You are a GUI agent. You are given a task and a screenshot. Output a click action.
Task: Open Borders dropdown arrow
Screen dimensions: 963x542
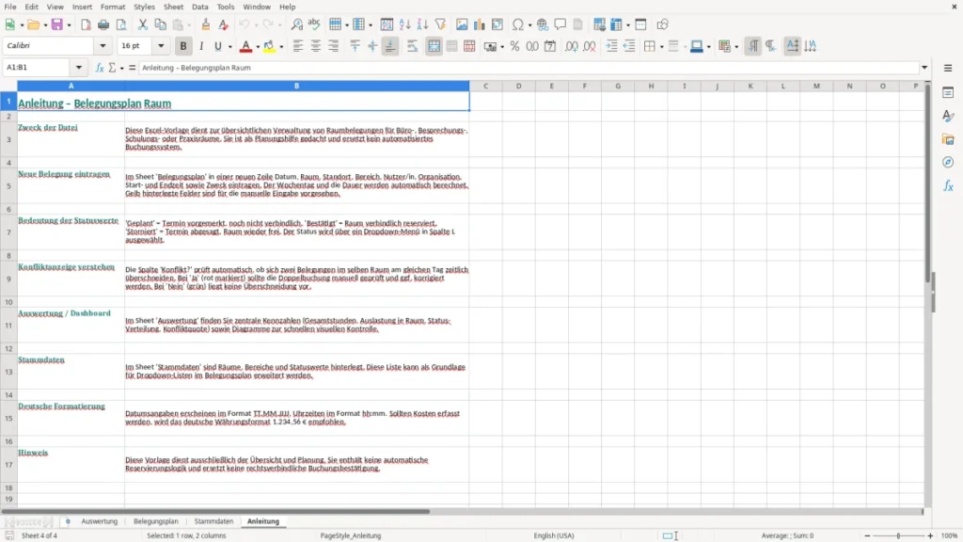pyautogui.click(x=661, y=47)
